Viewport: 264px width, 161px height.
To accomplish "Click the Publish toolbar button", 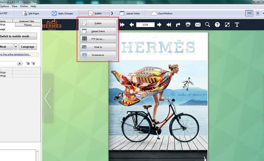I will pyautogui.click(x=95, y=14).
